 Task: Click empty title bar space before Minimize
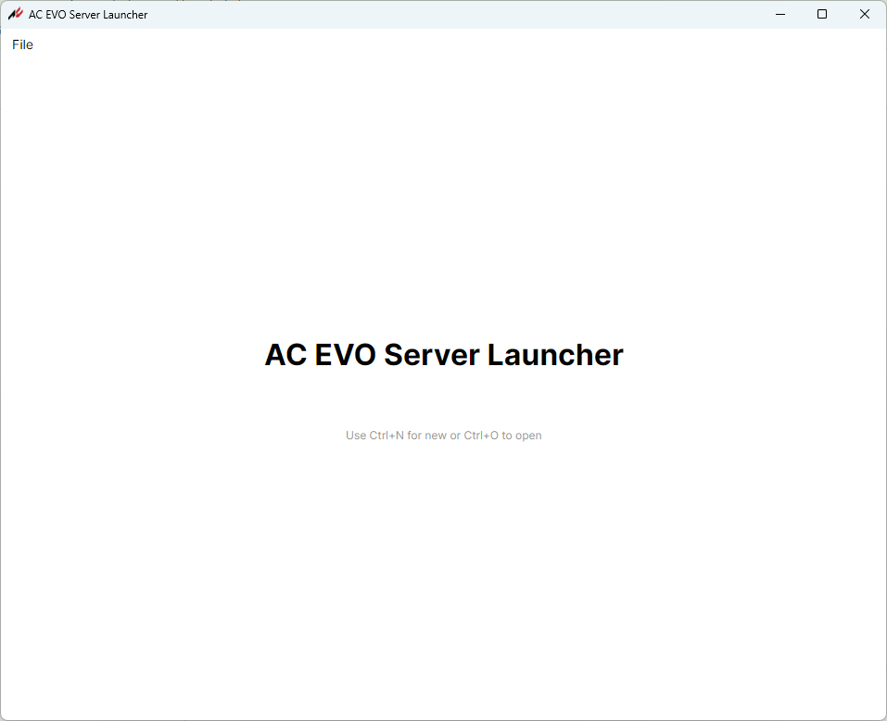point(463,14)
